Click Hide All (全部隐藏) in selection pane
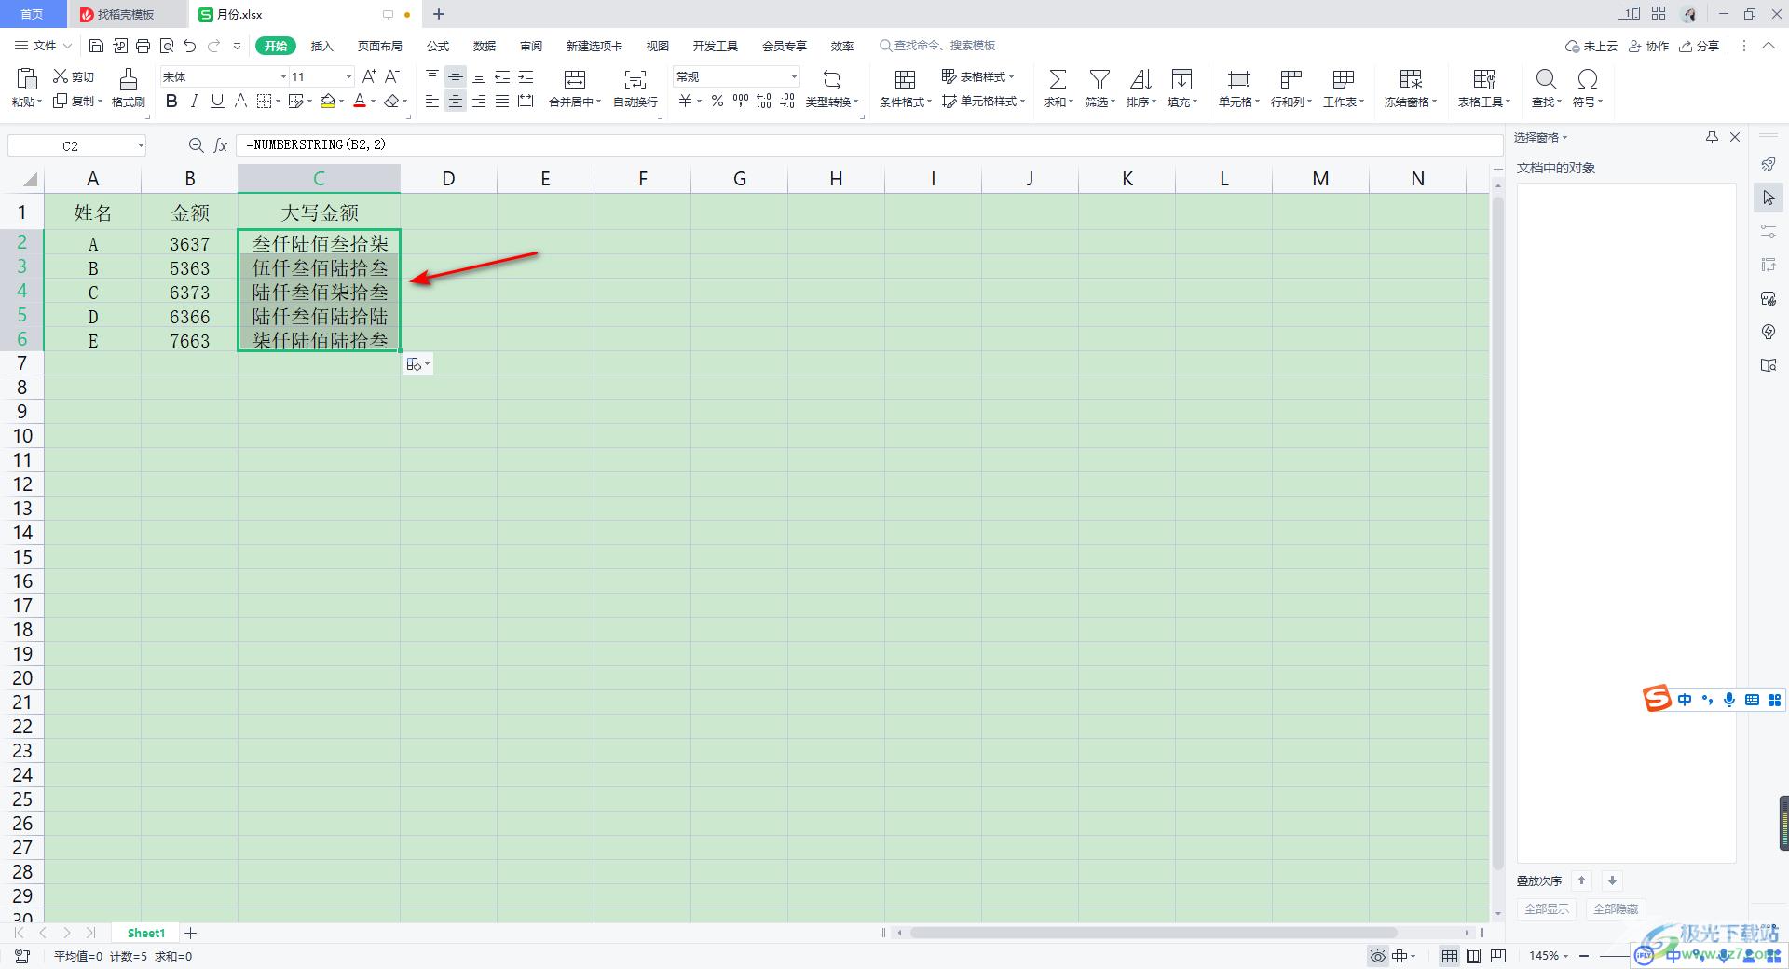 [1615, 908]
